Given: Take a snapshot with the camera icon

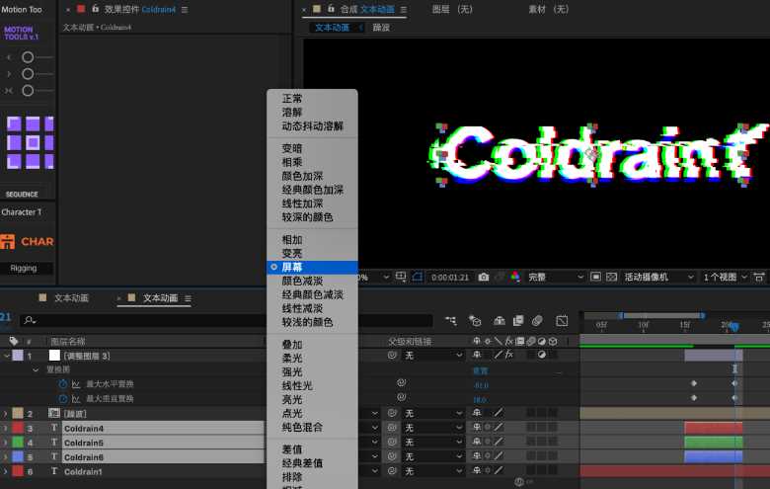Looking at the screenshot, I should click(484, 278).
